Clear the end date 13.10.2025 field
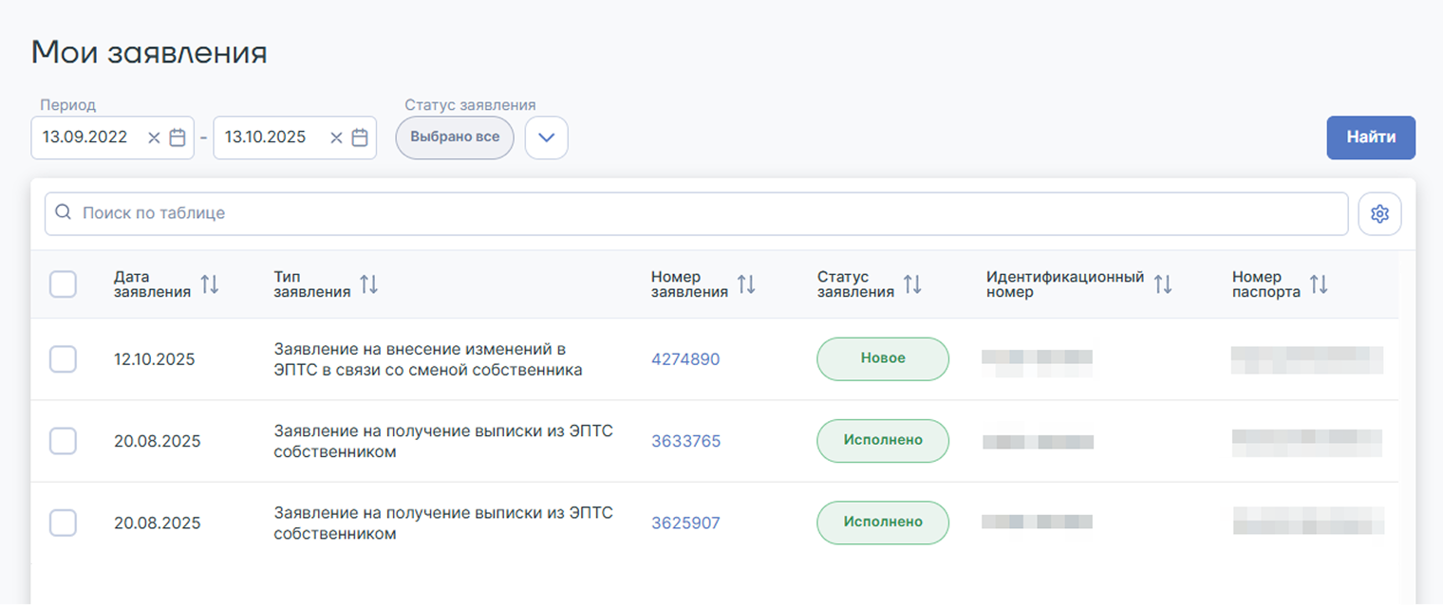1443x605 pixels. 336,137
